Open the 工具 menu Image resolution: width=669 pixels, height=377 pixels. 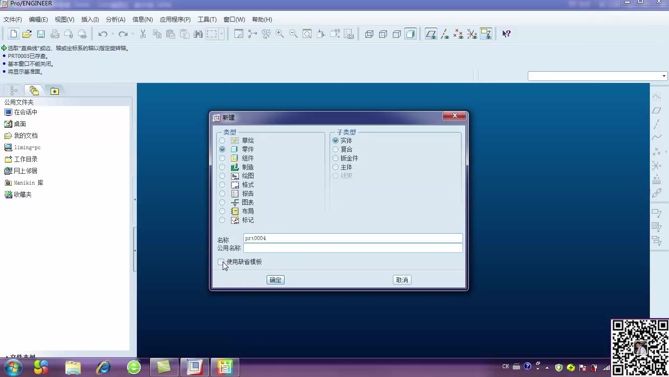(x=206, y=19)
